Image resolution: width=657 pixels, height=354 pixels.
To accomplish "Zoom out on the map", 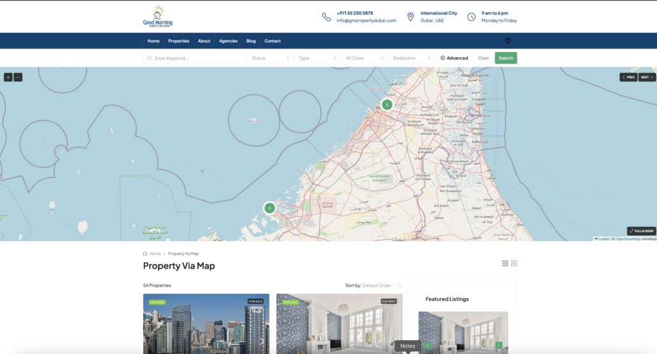I will click(x=18, y=77).
